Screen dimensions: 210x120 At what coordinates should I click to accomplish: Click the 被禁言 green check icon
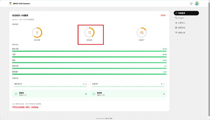pyautogui.click(x=16, y=94)
